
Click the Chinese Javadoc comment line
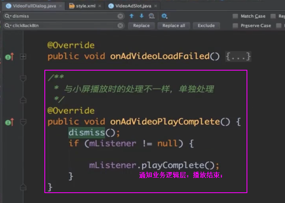pyautogui.click(x=134, y=89)
